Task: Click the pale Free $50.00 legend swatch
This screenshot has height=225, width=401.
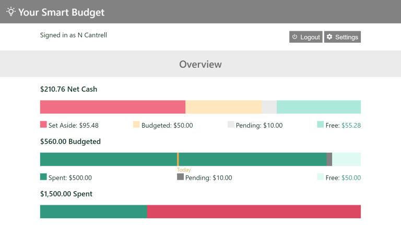Action: 320,177
